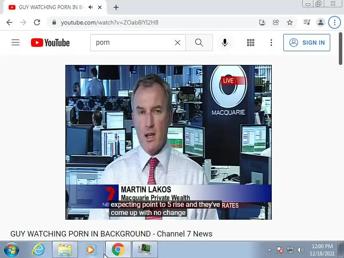
Task: Click the page vertical scrollbar
Action: tap(340, 48)
